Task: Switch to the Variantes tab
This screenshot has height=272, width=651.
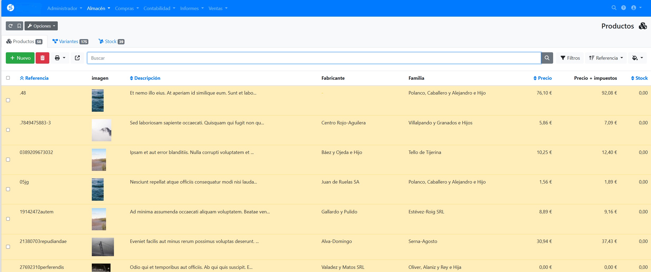Action: point(70,41)
